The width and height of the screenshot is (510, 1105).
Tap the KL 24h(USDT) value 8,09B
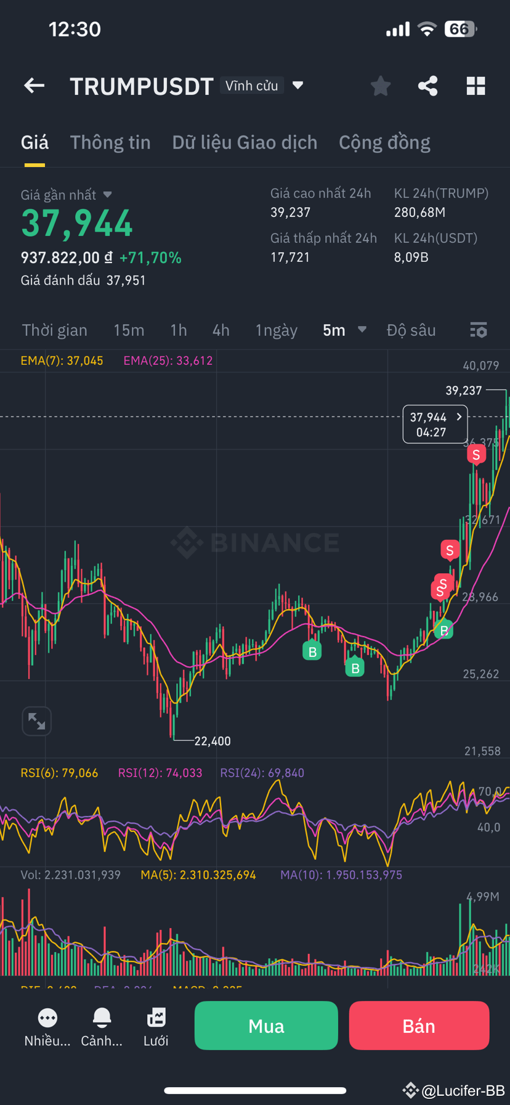click(411, 258)
